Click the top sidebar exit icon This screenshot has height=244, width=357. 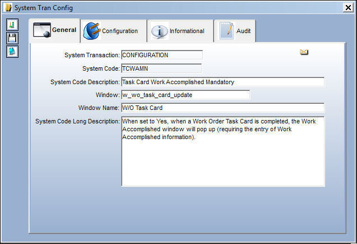pyautogui.click(x=12, y=25)
